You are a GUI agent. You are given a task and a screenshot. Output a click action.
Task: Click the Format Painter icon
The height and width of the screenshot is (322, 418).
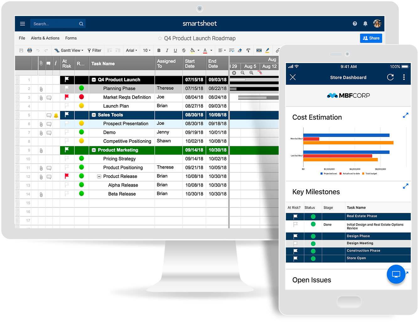(x=248, y=50)
